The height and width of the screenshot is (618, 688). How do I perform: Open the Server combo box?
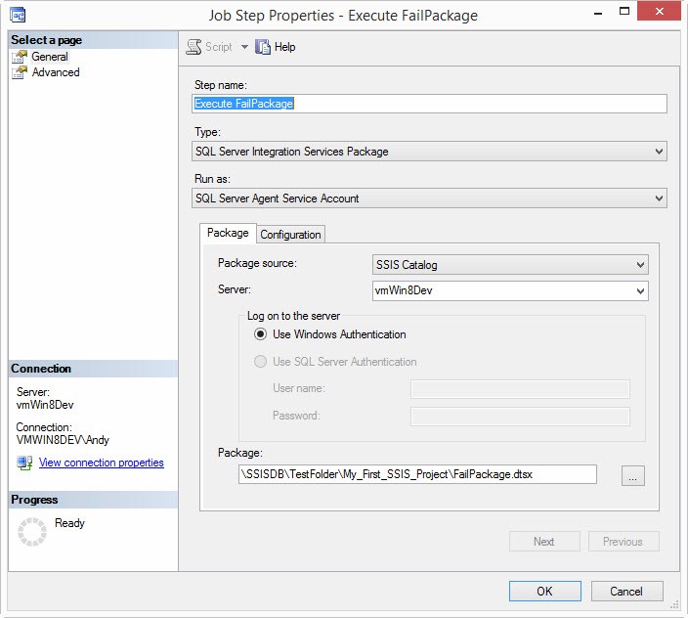coord(640,290)
